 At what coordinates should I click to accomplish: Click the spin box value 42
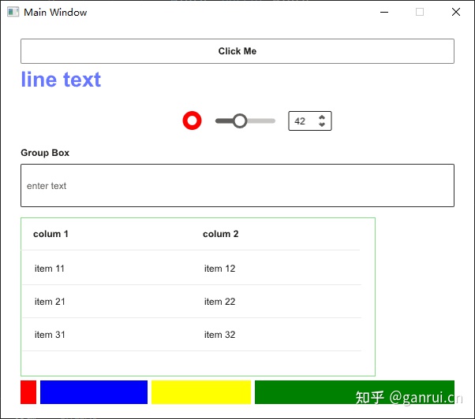click(301, 121)
